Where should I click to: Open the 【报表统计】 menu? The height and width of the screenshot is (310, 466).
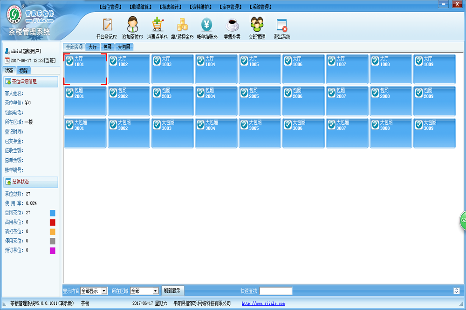pyautogui.click(x=171, y=7)
